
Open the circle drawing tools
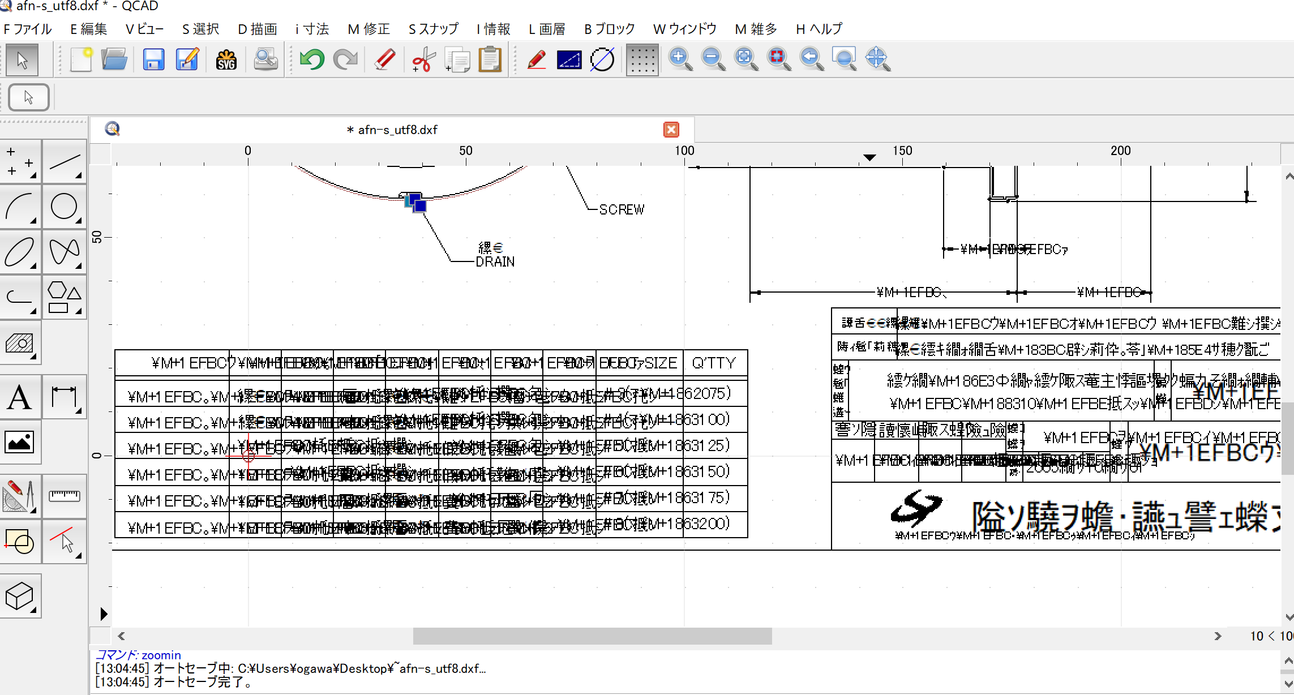click(65, 207)
